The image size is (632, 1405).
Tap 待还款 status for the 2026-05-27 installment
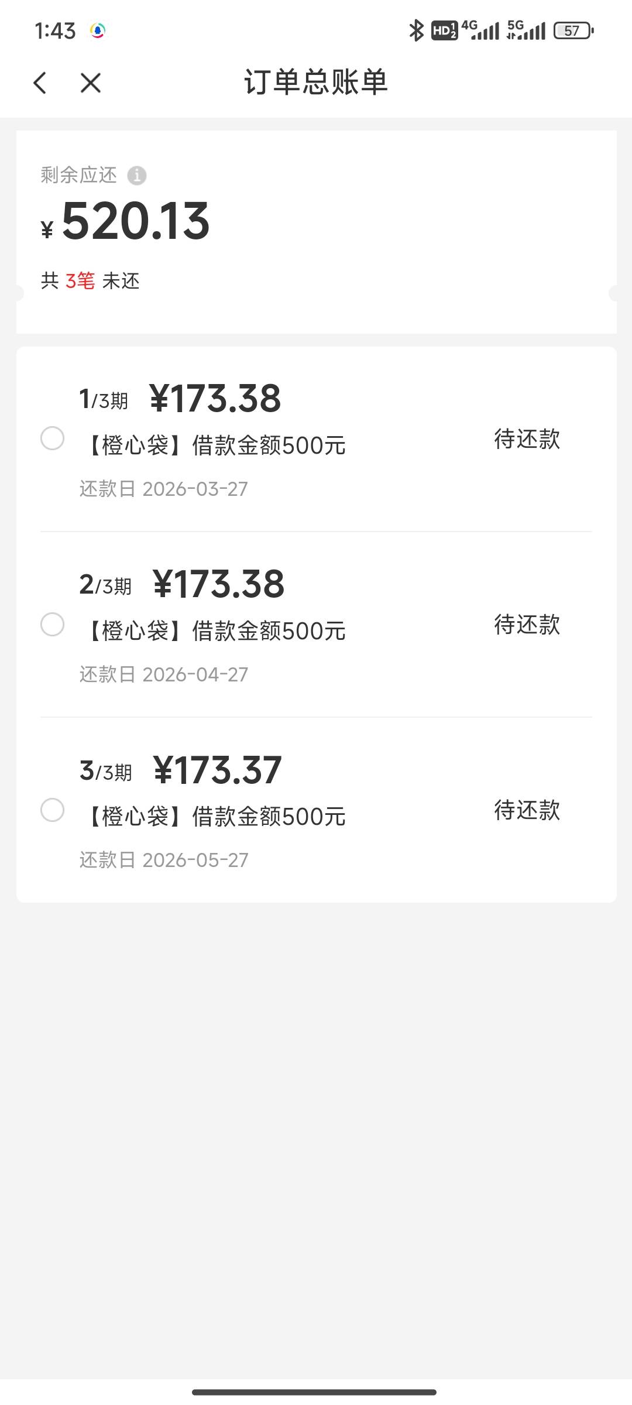[x=527, y=810]
